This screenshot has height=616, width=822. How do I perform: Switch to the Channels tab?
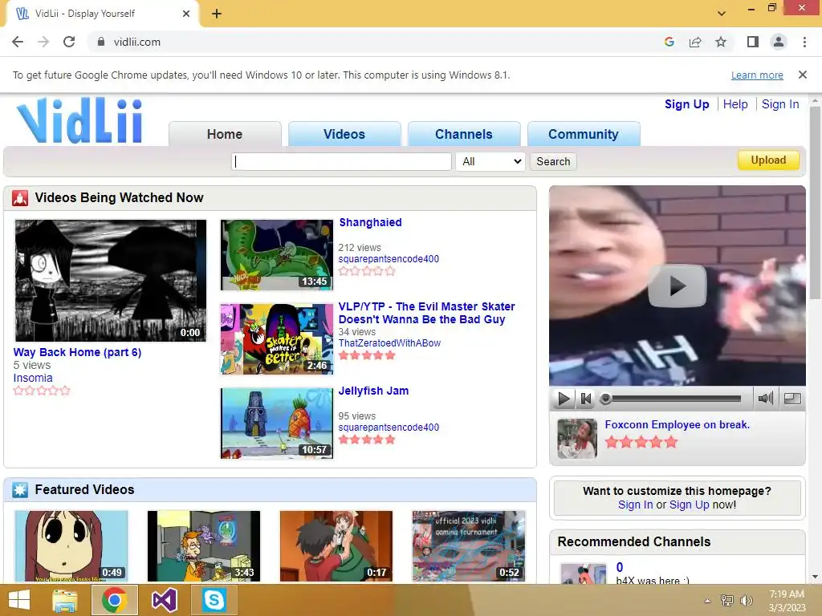464,134
